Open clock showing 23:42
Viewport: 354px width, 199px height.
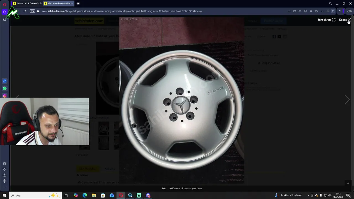[338, 195]
